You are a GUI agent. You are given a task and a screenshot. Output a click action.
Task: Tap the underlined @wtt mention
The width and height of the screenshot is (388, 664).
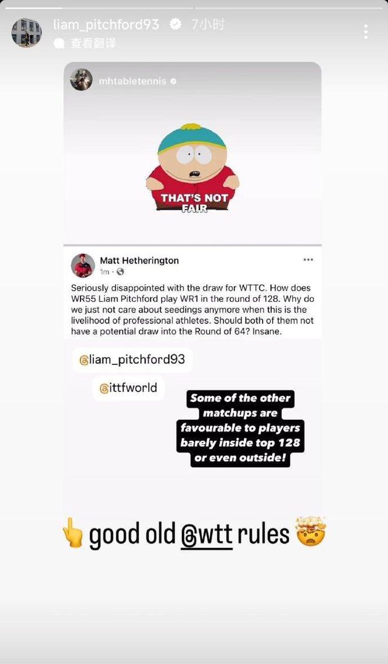coord(206,534)
